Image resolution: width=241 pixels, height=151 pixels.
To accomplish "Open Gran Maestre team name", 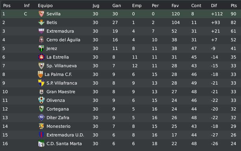I will pos(61,92).
